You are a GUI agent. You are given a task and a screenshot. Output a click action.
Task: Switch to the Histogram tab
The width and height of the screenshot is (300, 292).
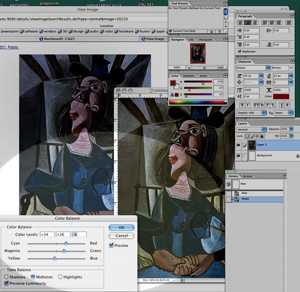point(205,39)
